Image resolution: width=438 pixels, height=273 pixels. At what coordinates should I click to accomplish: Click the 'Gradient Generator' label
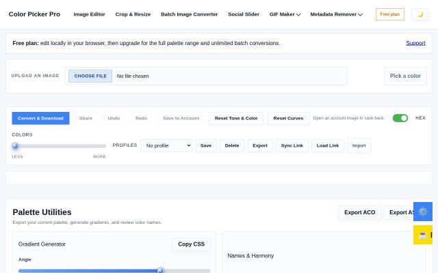pos(42,244)
